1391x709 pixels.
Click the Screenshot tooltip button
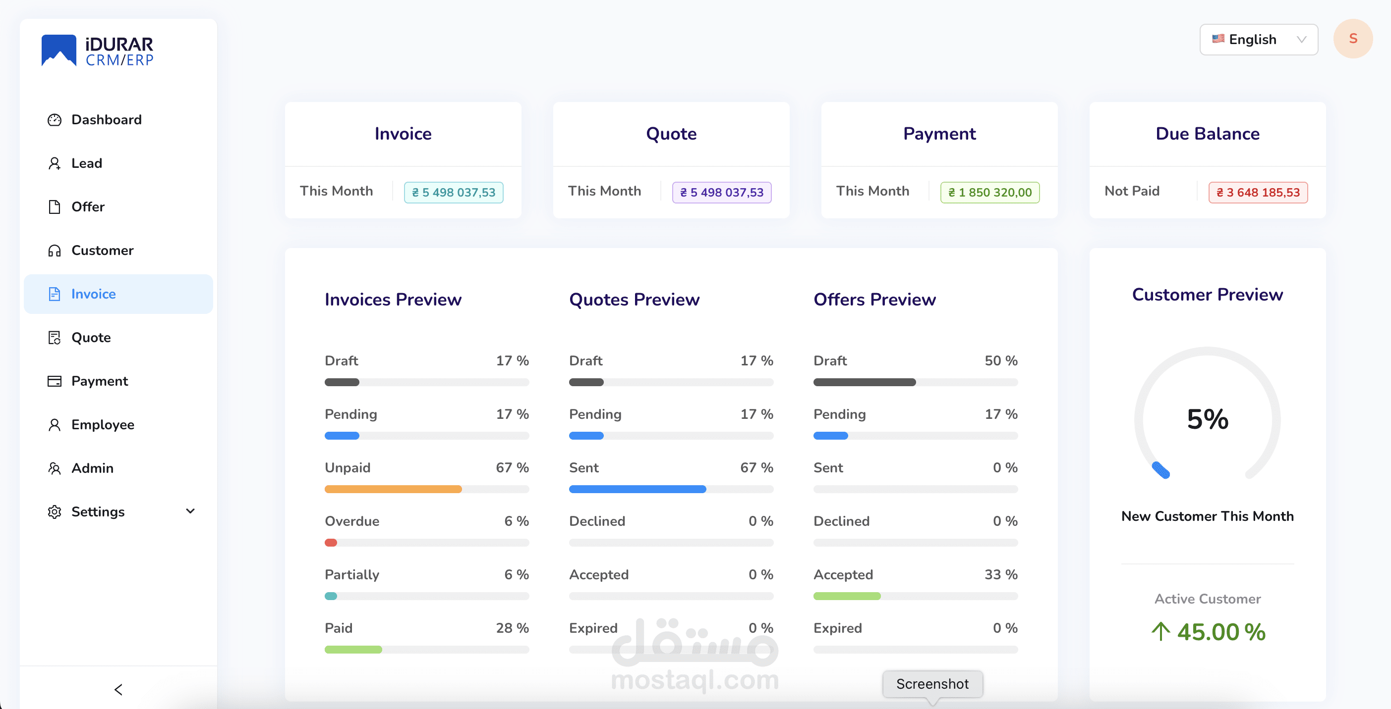click(932, 684)
